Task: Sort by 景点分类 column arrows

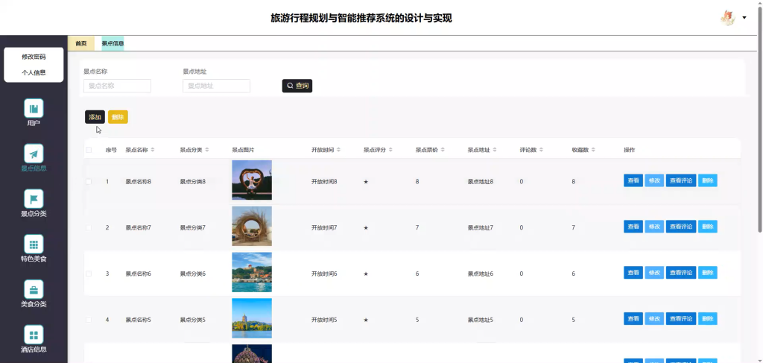Action: coord(207,150)
